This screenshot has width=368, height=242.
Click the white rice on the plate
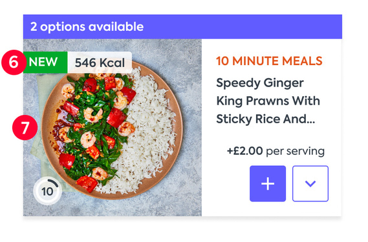click(x=150, y=131)
